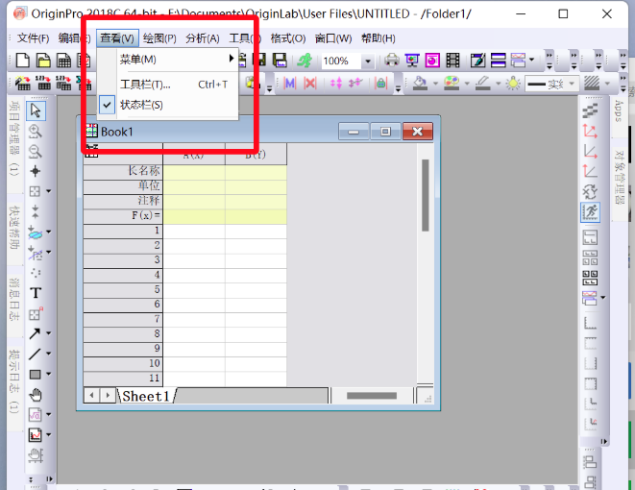Open the 分析(A) menu
Image resolution: width=635 pixels, height=490 pixels.
[x=203, y=38]
